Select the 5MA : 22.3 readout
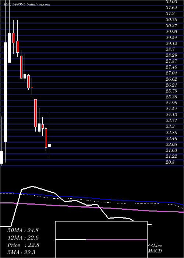184x258 pixels. [x=21, y=252]
